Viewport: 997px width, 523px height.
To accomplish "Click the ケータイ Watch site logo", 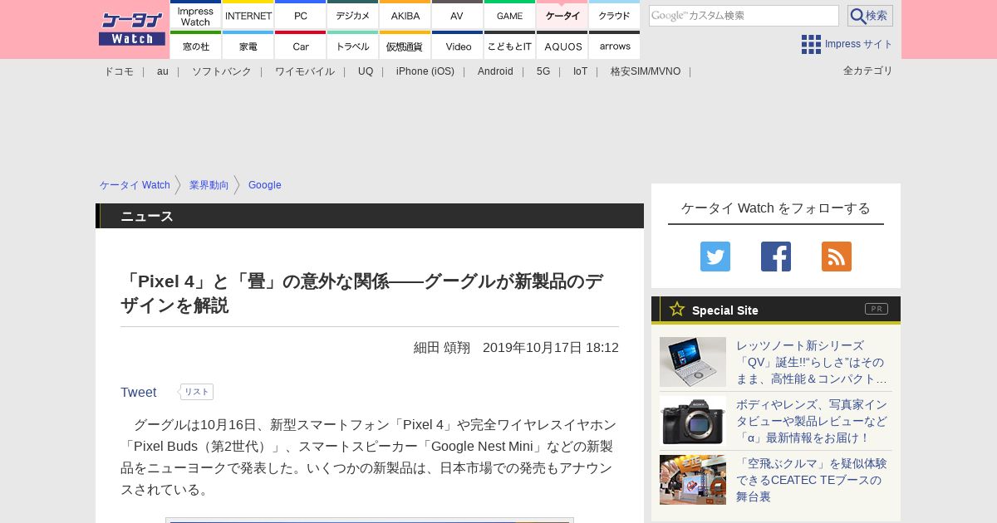I will 132,28.
